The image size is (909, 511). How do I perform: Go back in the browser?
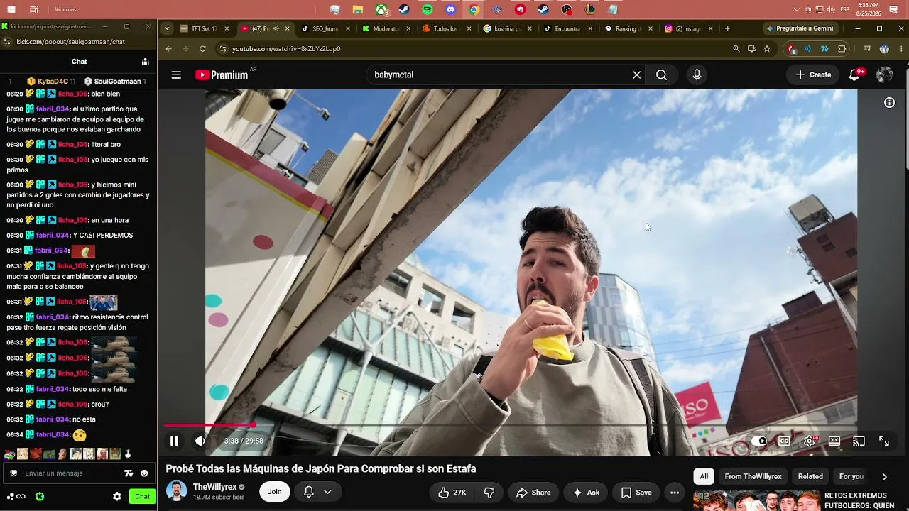click(x=168, y=49)
